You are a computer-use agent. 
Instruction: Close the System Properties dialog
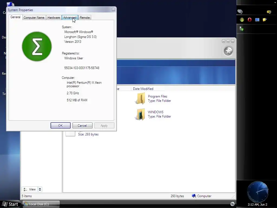pyautogui.click(x=113, y=10)
